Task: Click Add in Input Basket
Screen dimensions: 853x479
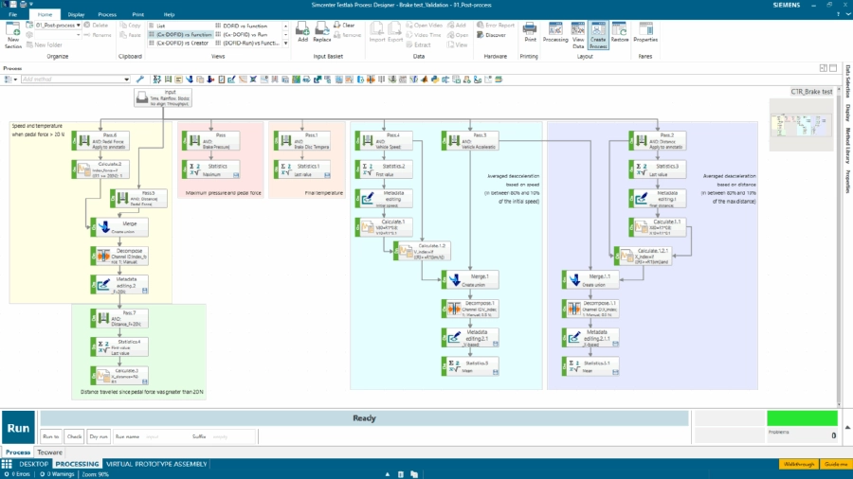Action: point(302,32)
